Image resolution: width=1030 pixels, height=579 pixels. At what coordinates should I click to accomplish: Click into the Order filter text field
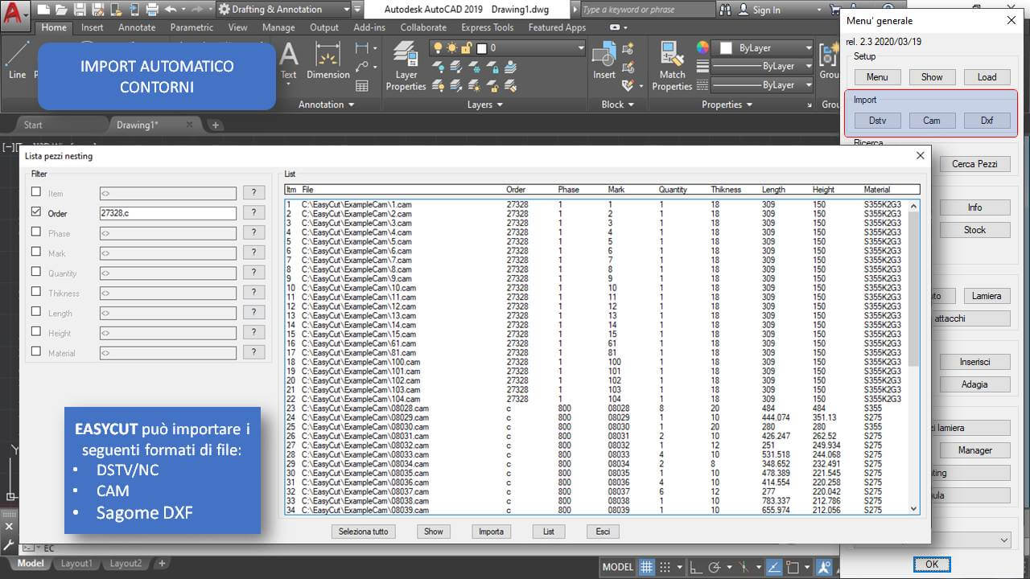pos(167,213)
